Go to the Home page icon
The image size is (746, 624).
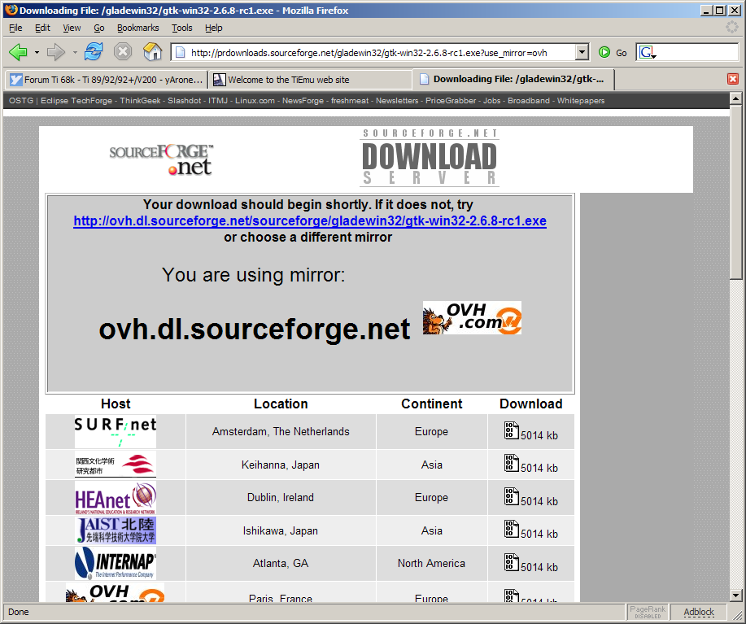153,51
